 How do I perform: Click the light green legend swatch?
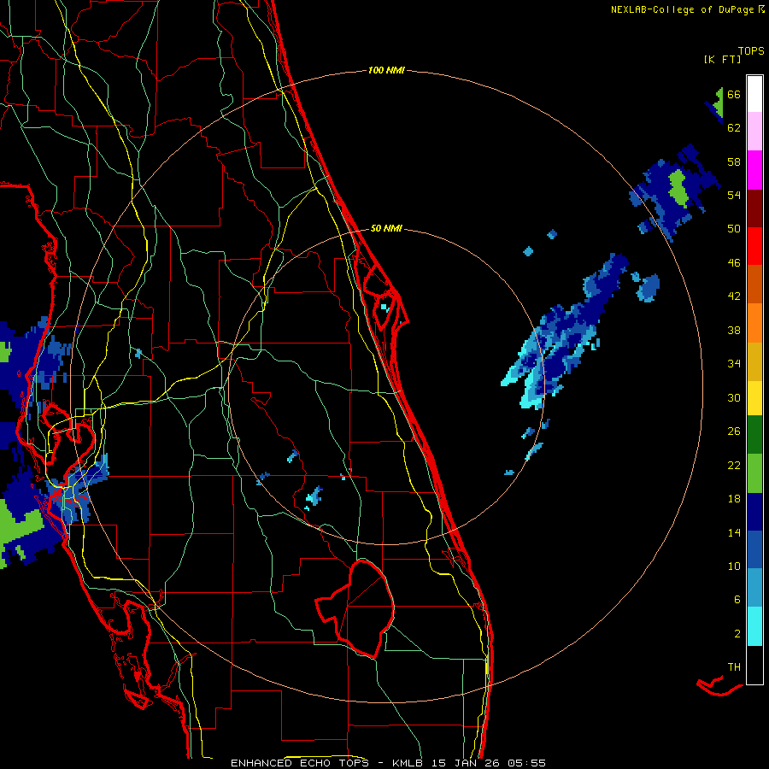pyautogui.click(x=754, y=473)
